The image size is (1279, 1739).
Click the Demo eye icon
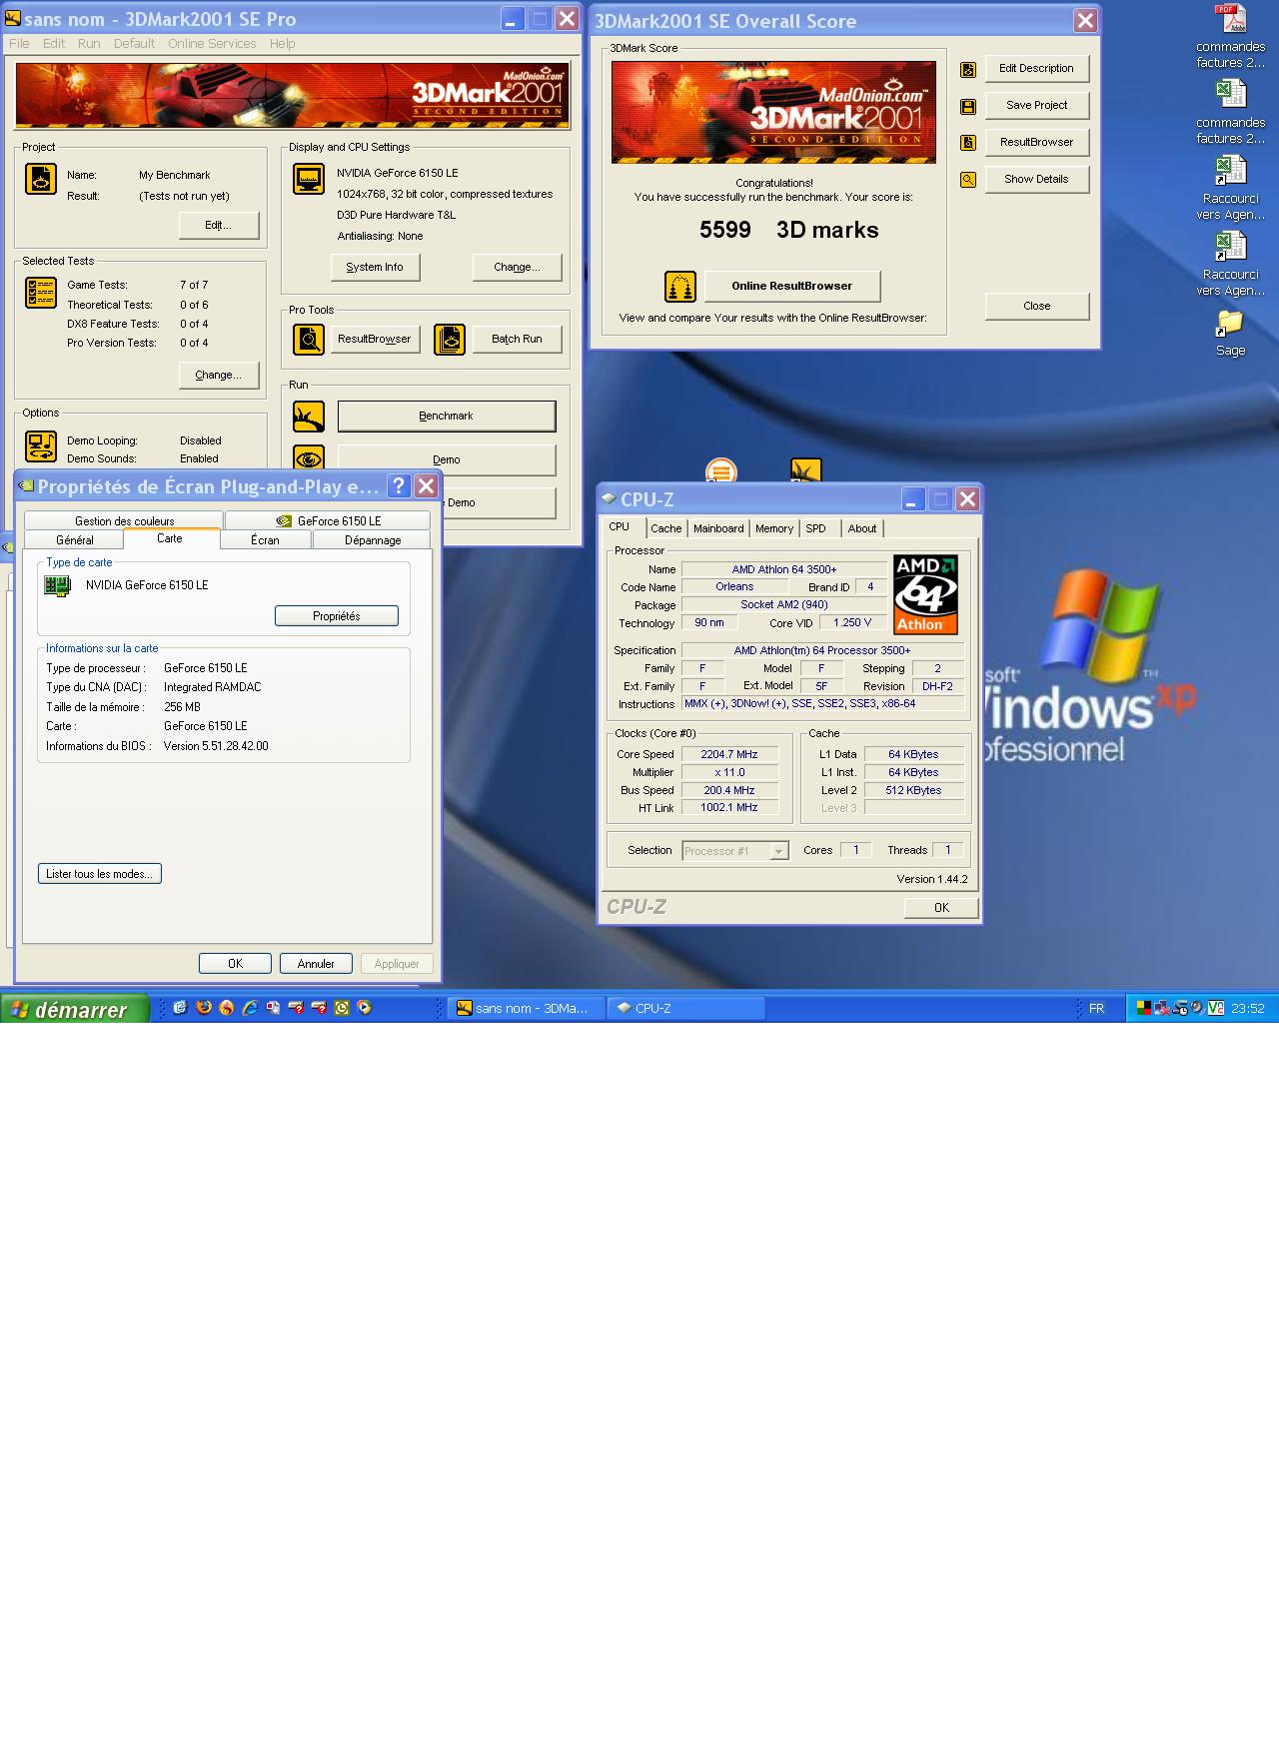(309, 457)
